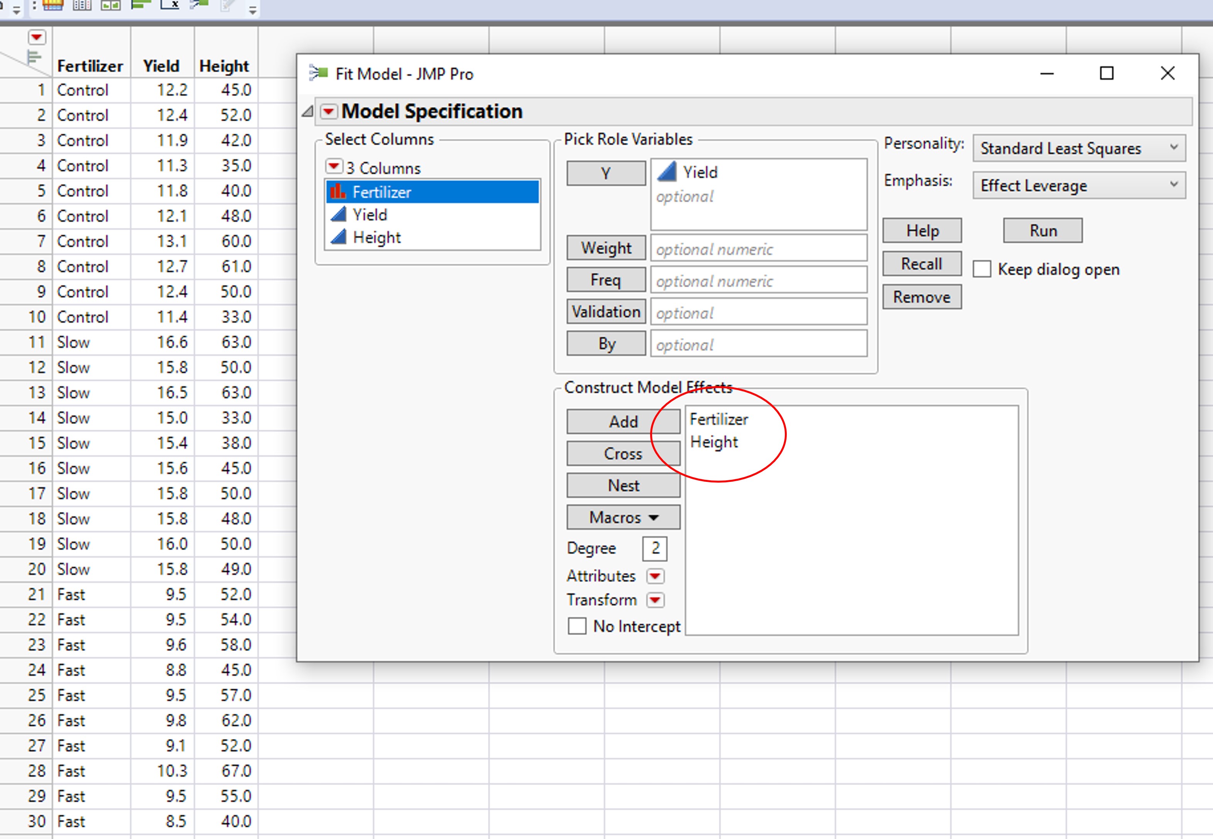
Task: Click the Tabulate toolbar icon
Action: (53, 5)
